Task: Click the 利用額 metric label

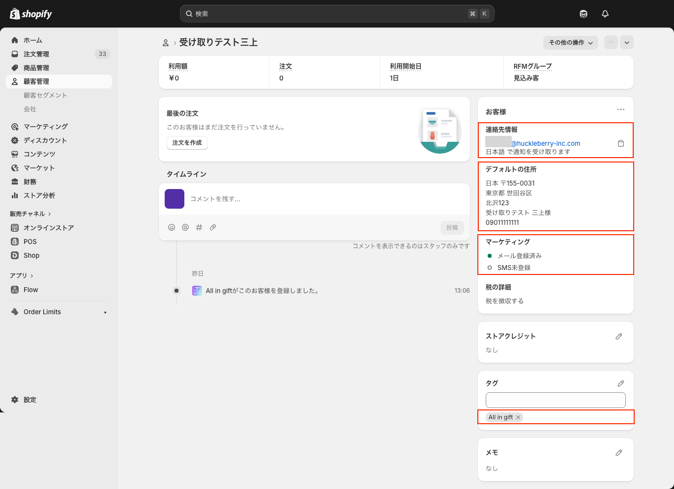Action: pos(178,66)
